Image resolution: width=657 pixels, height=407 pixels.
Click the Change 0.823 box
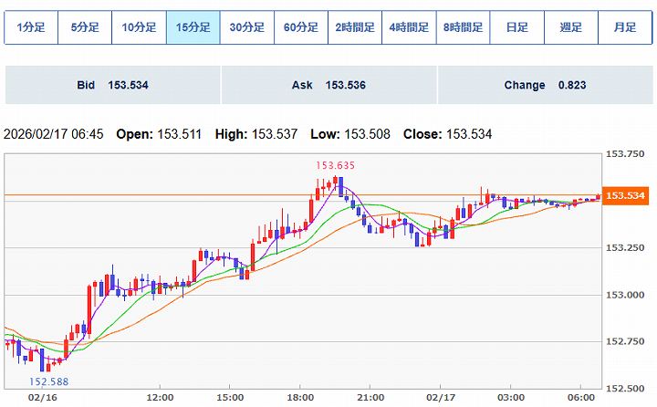(545, 85)
